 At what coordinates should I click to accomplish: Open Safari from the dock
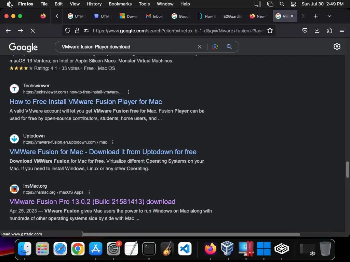click(60, 249)
